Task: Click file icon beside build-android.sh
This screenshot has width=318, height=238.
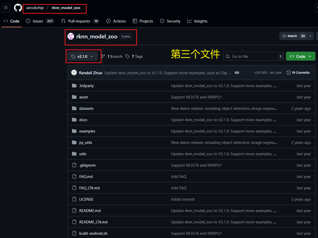Action: click(74, 233)
